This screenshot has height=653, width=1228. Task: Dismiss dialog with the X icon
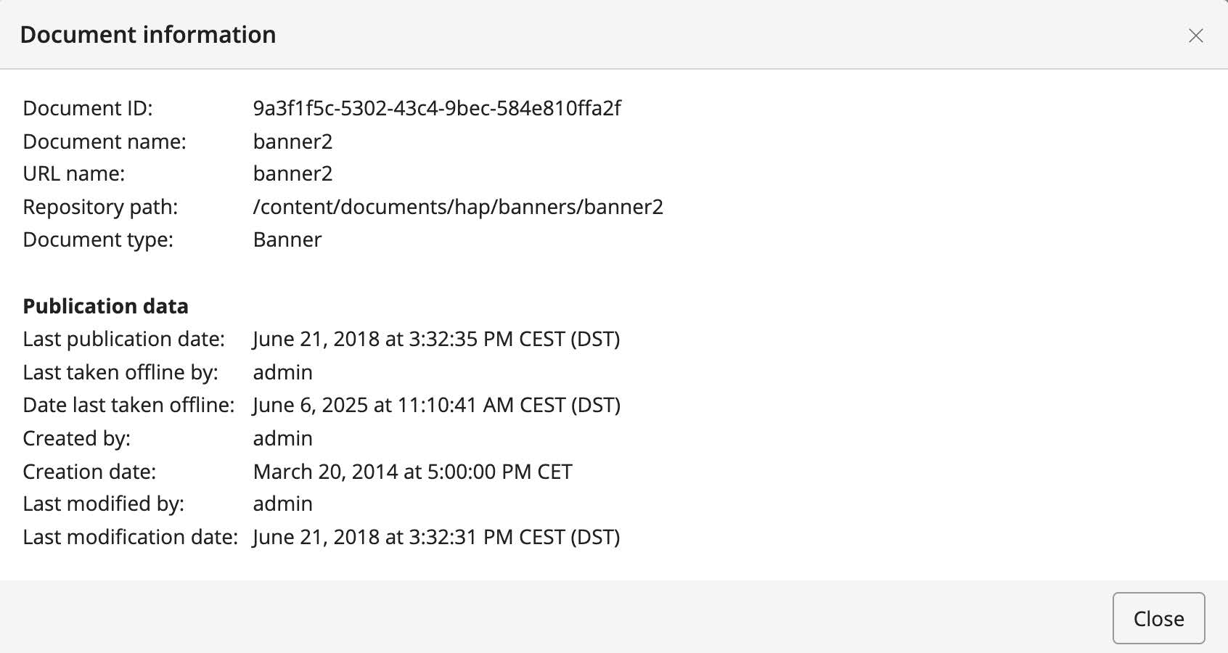click(1195, 36)
